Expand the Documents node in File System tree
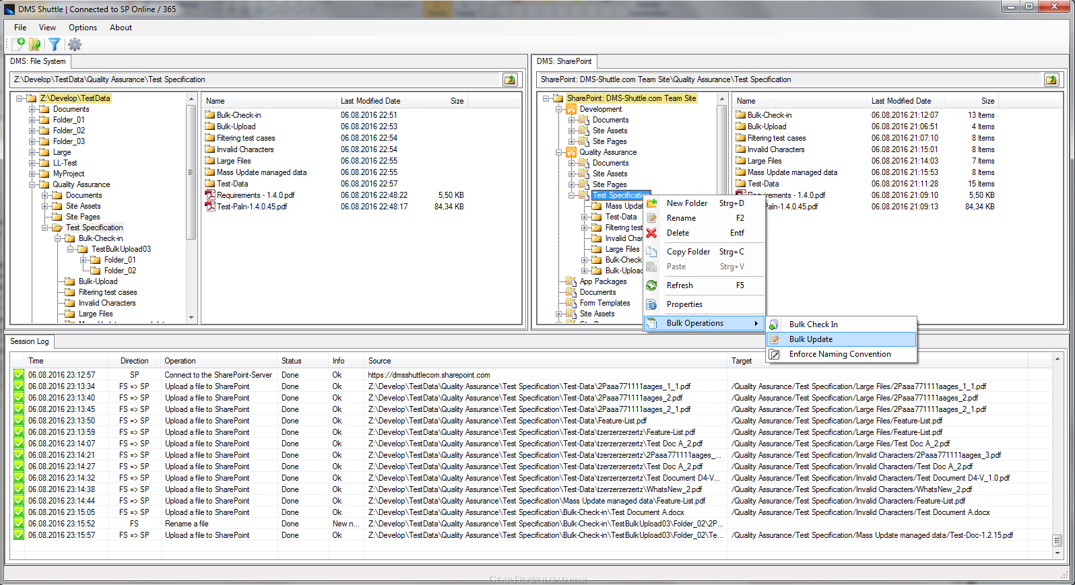Screen dimensions: 1075x585 [x=32, y=109]
